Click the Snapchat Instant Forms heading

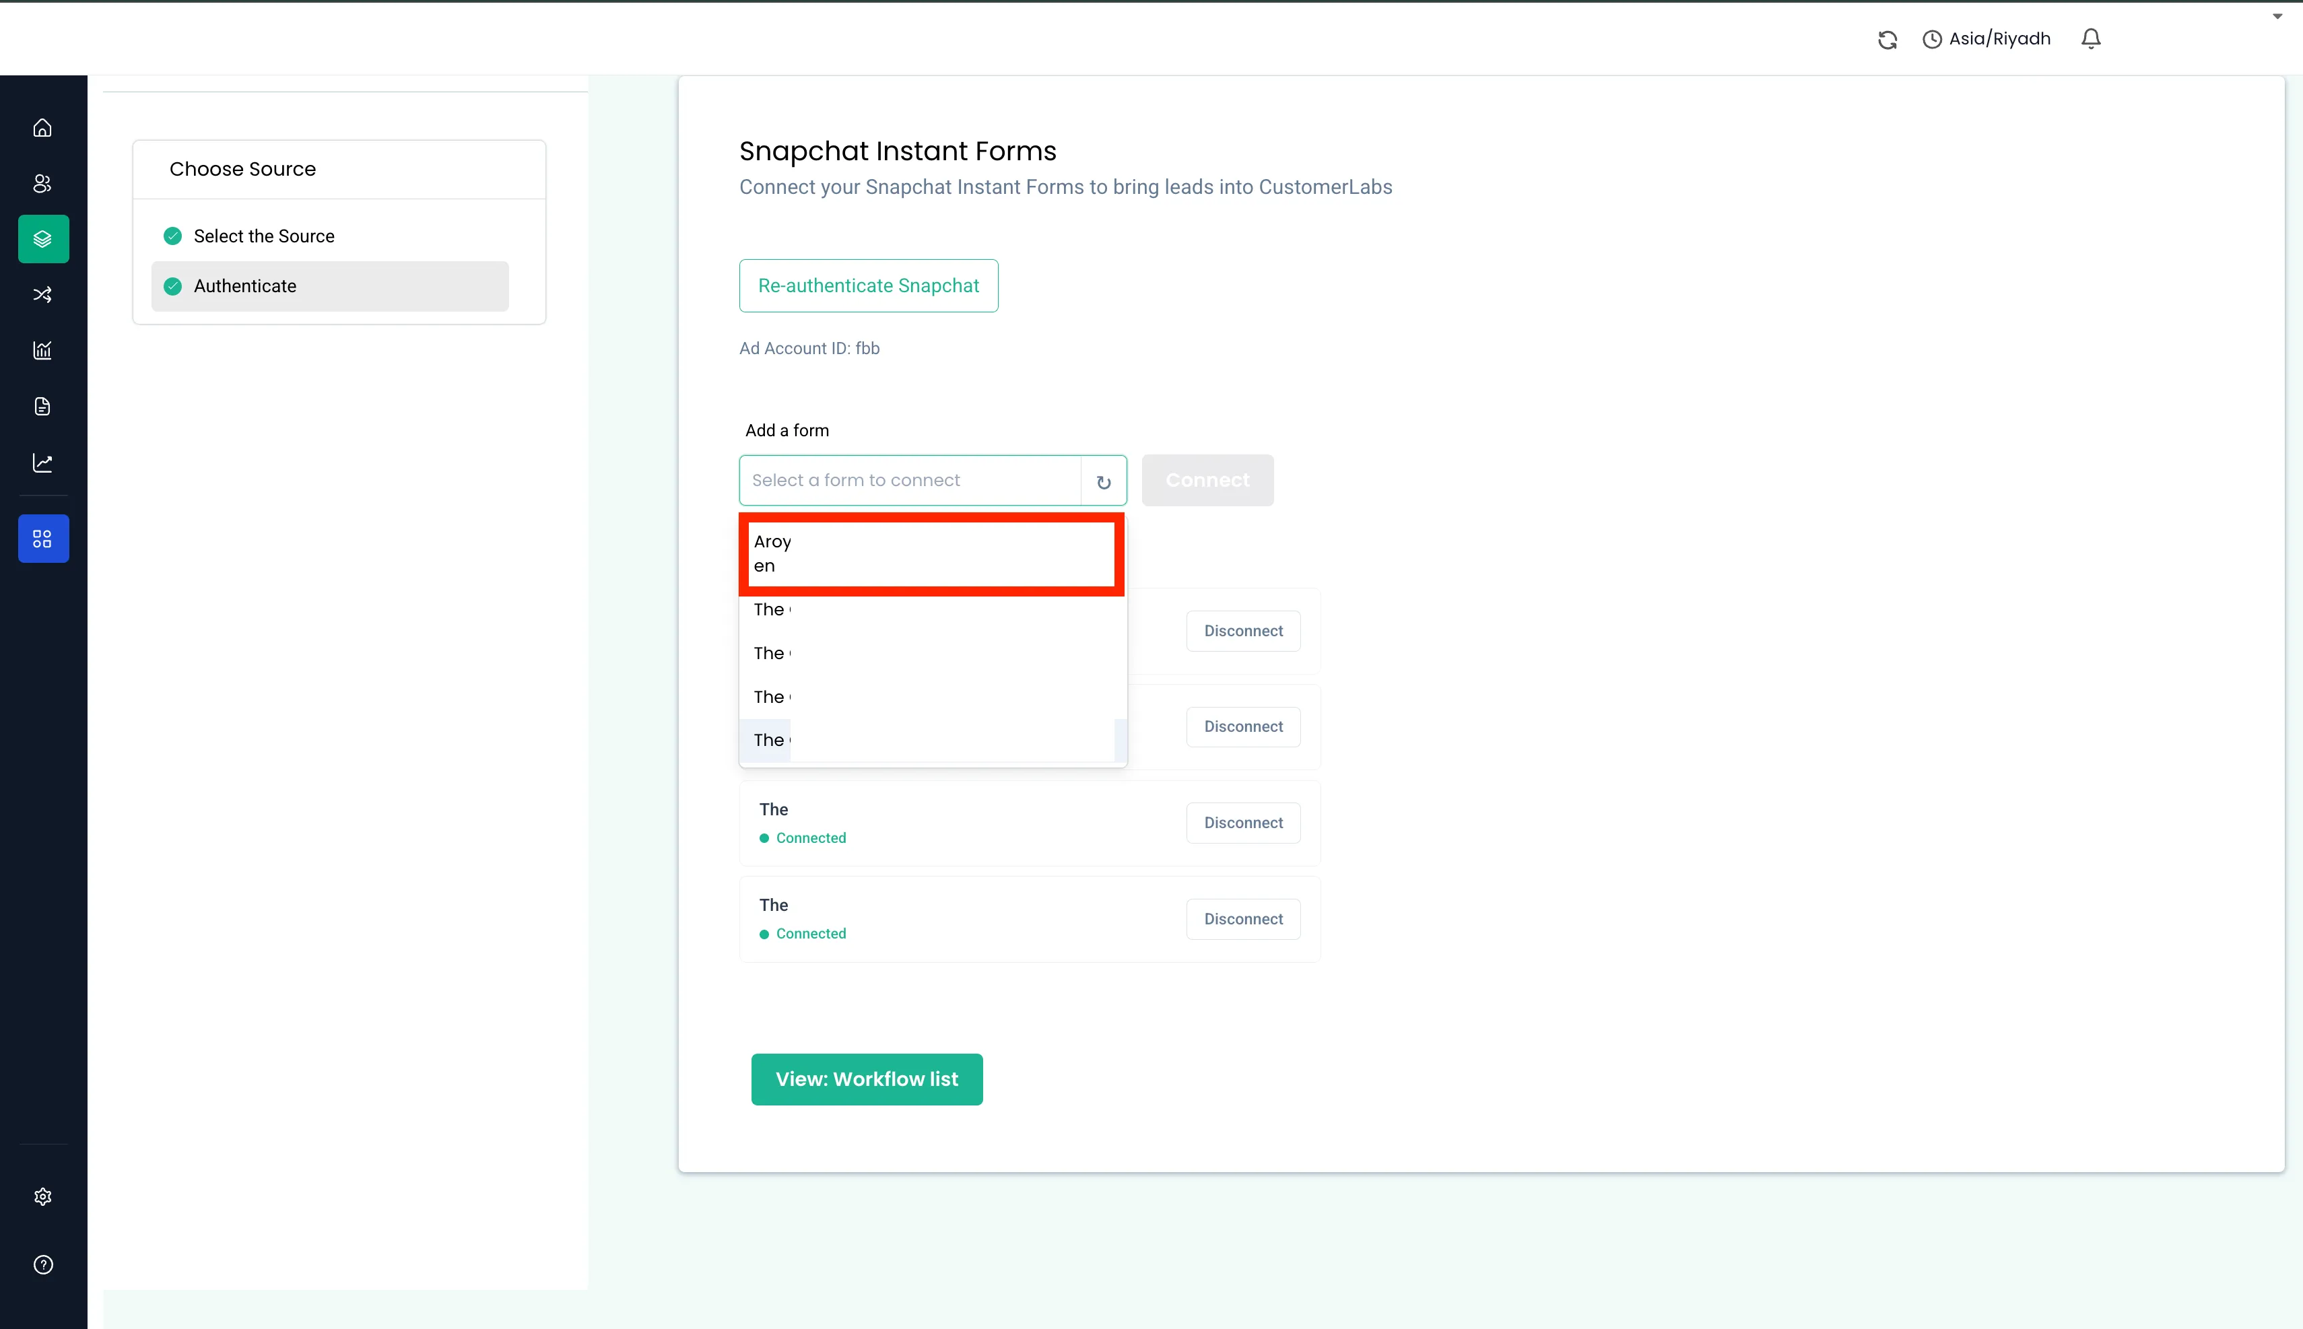[897, 151]
